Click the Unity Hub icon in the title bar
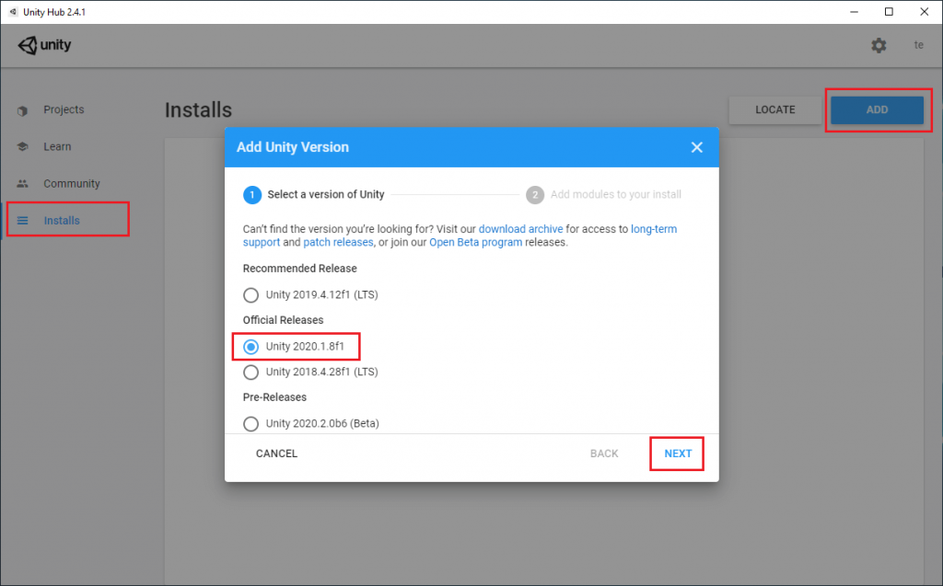Viewport: 943px width, 586px height. click(13, 11)
